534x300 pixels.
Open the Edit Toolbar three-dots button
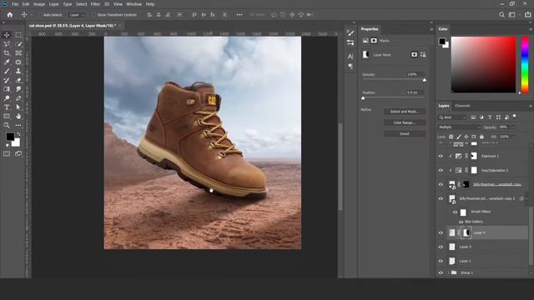18,125
